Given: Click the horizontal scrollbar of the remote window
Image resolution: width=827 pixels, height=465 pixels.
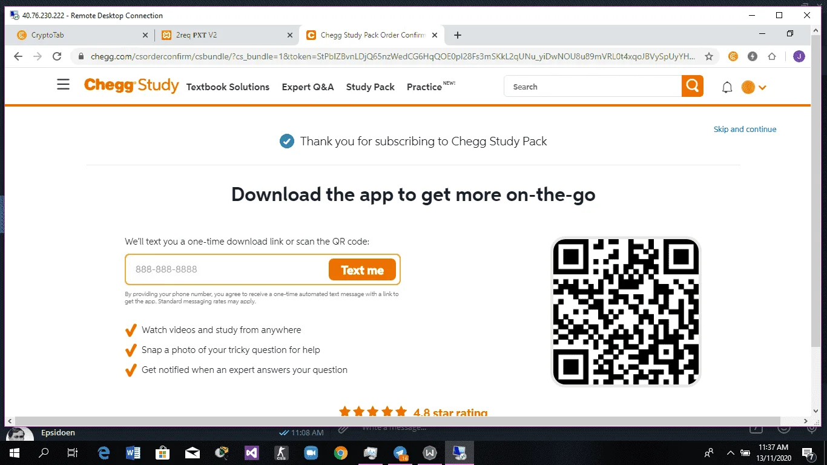Looking at the screenshot, I should pos(398,421).
